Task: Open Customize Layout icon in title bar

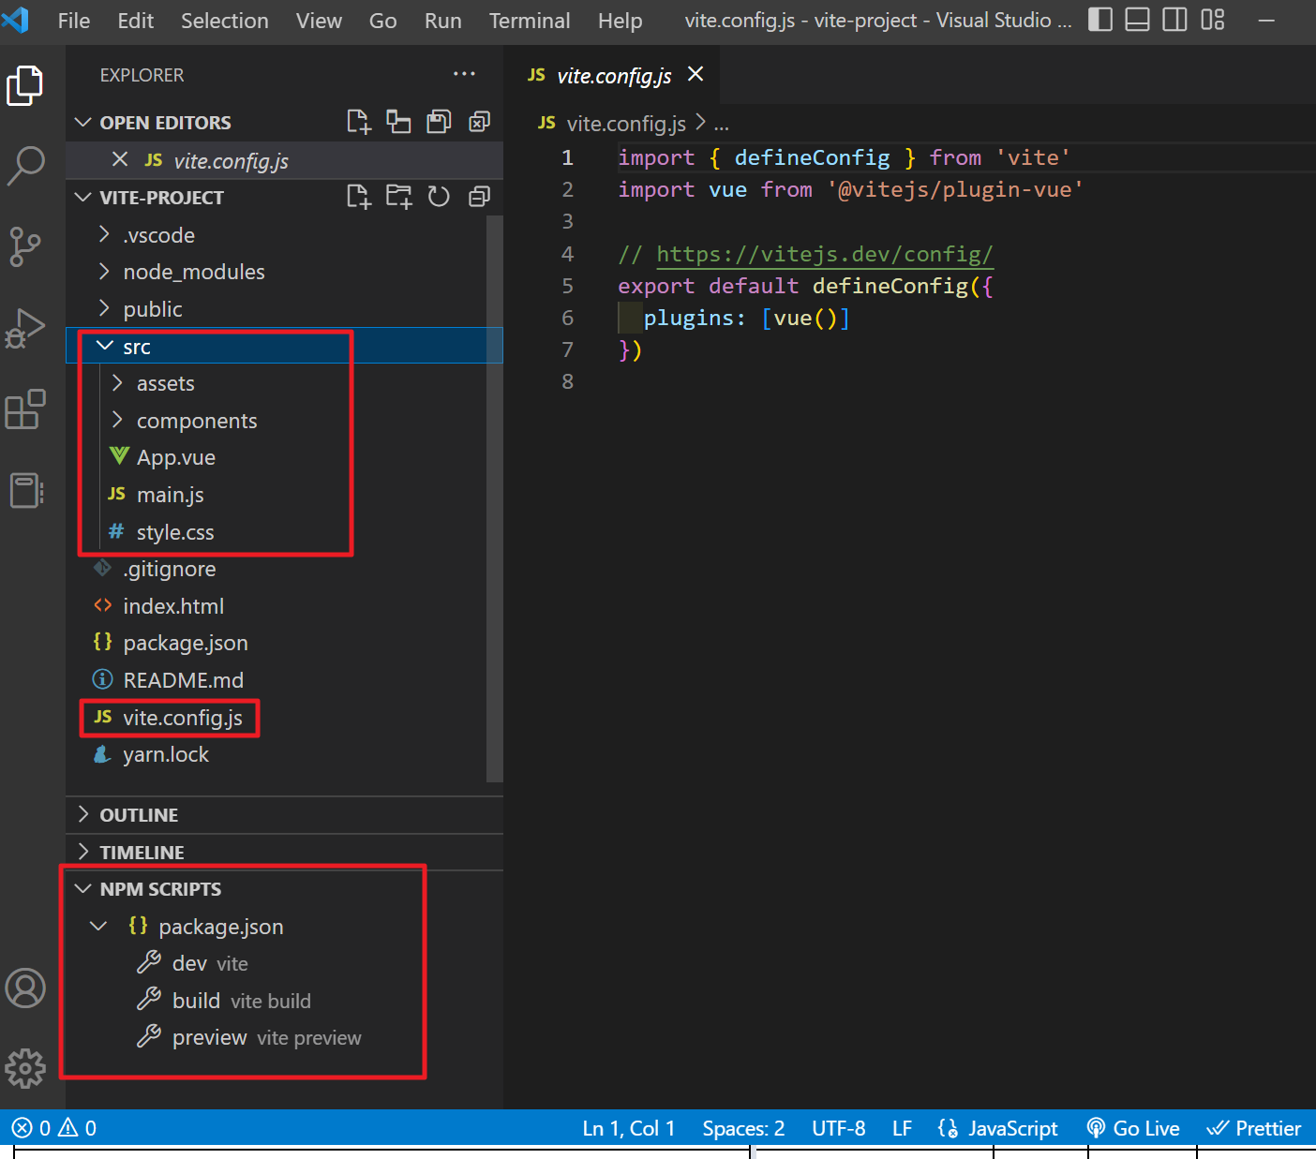Action: (1213, 20)
